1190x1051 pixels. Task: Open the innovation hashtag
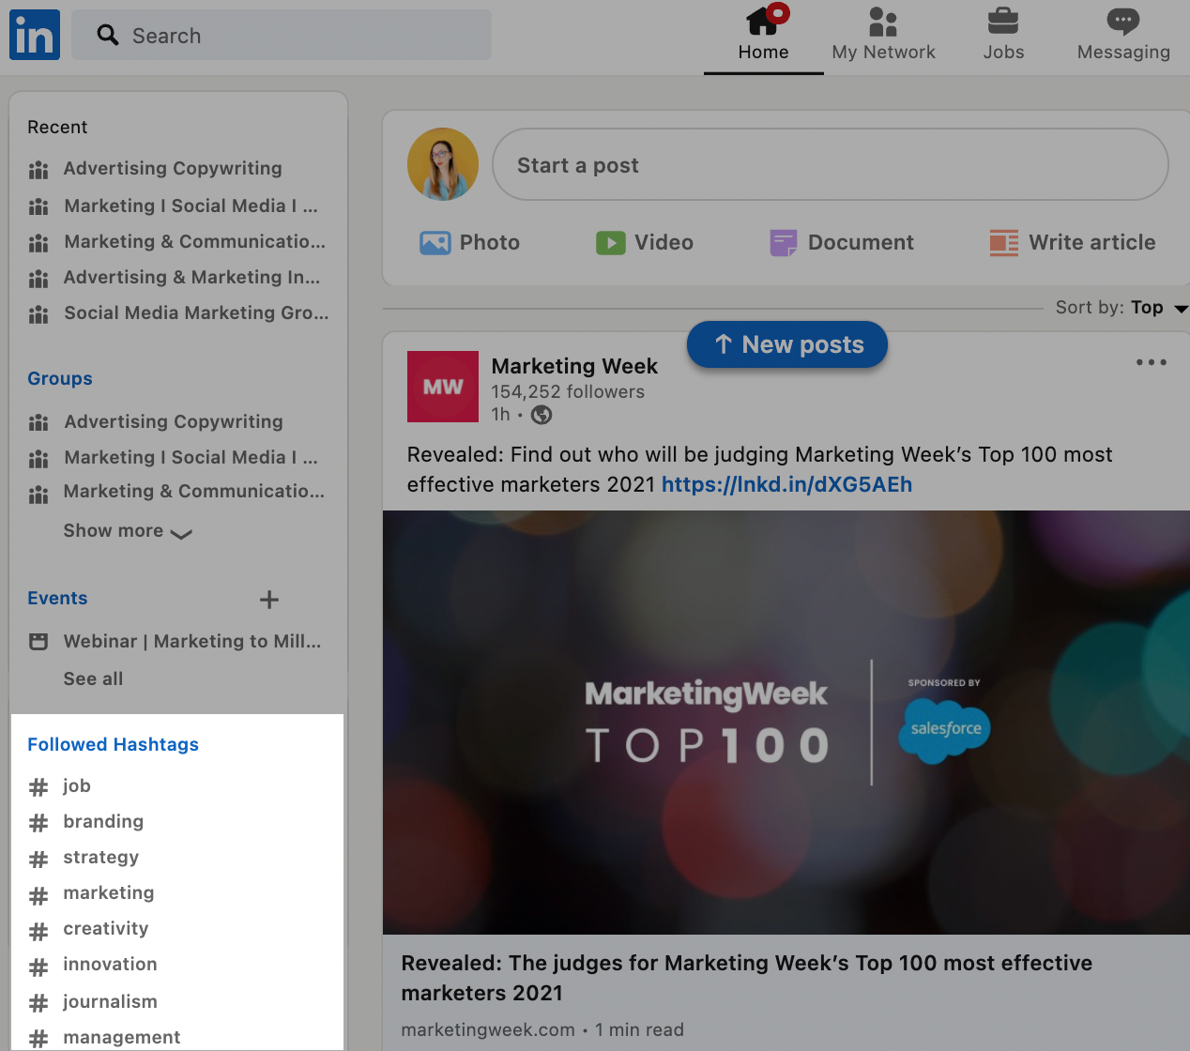click(x=110, y=965)
